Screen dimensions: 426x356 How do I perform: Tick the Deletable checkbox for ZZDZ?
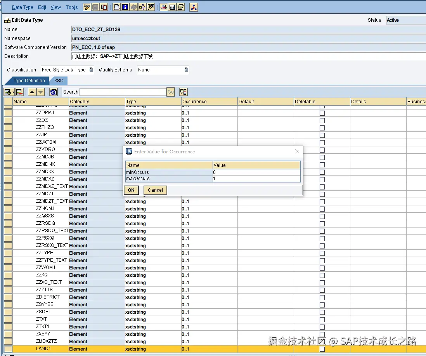(322, 120)
